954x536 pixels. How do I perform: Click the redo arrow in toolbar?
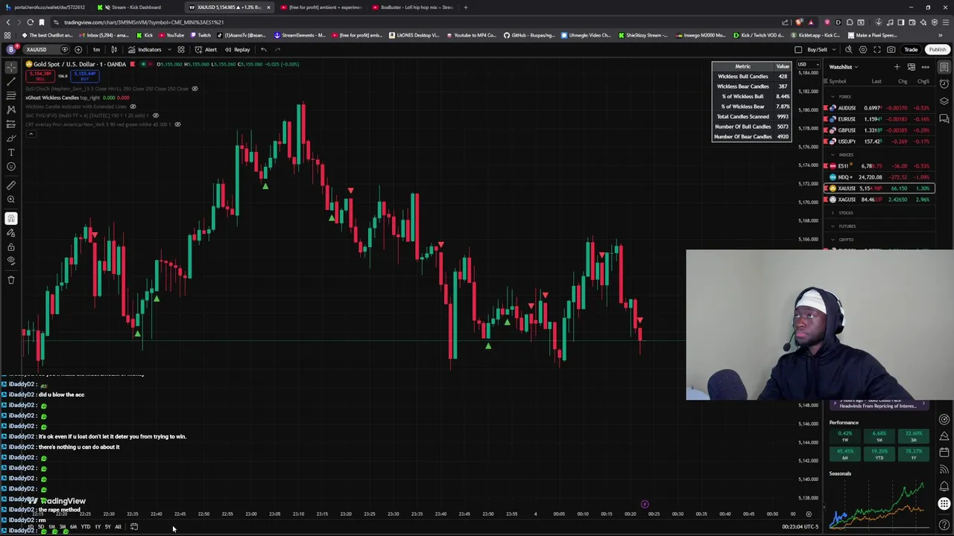(x=277, y=49)
